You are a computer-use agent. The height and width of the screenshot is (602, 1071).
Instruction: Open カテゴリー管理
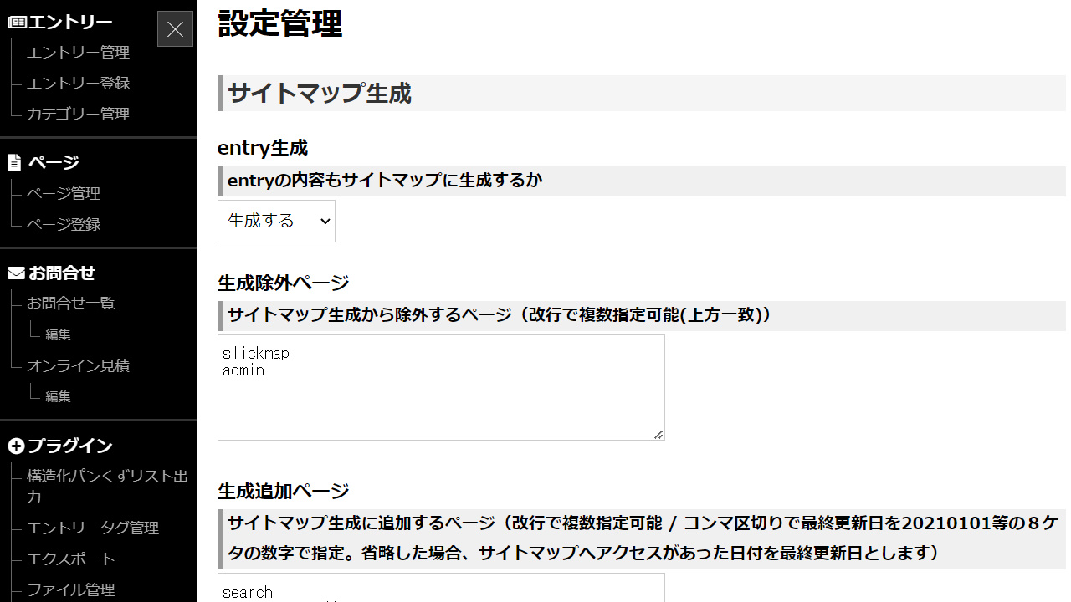click(79, 114)
